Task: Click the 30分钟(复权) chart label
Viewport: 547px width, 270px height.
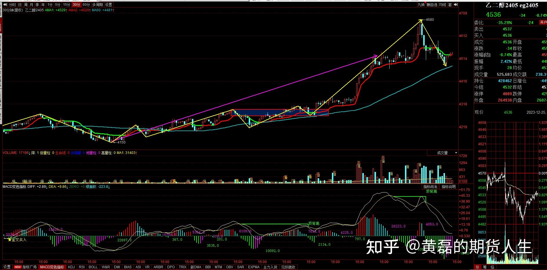Action: (x=12, y=10)
